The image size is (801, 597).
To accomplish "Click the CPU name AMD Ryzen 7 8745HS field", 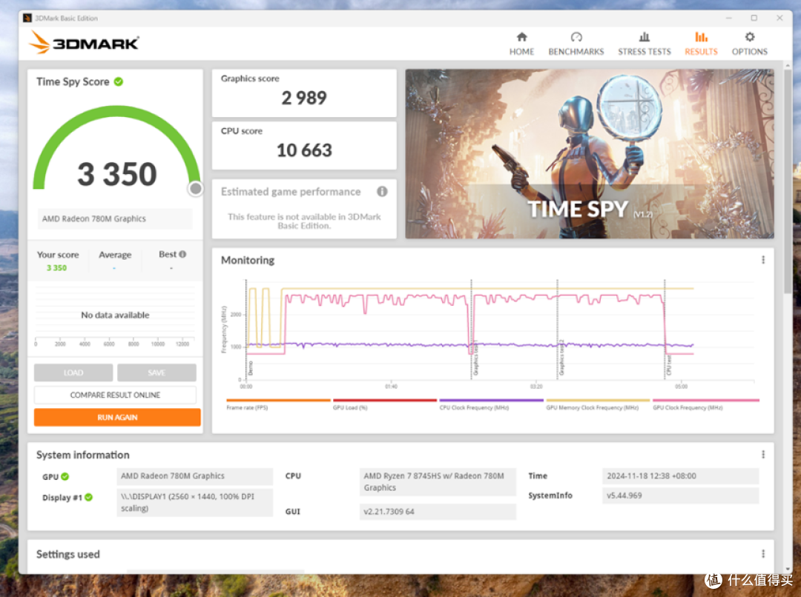I will (438, 481).
